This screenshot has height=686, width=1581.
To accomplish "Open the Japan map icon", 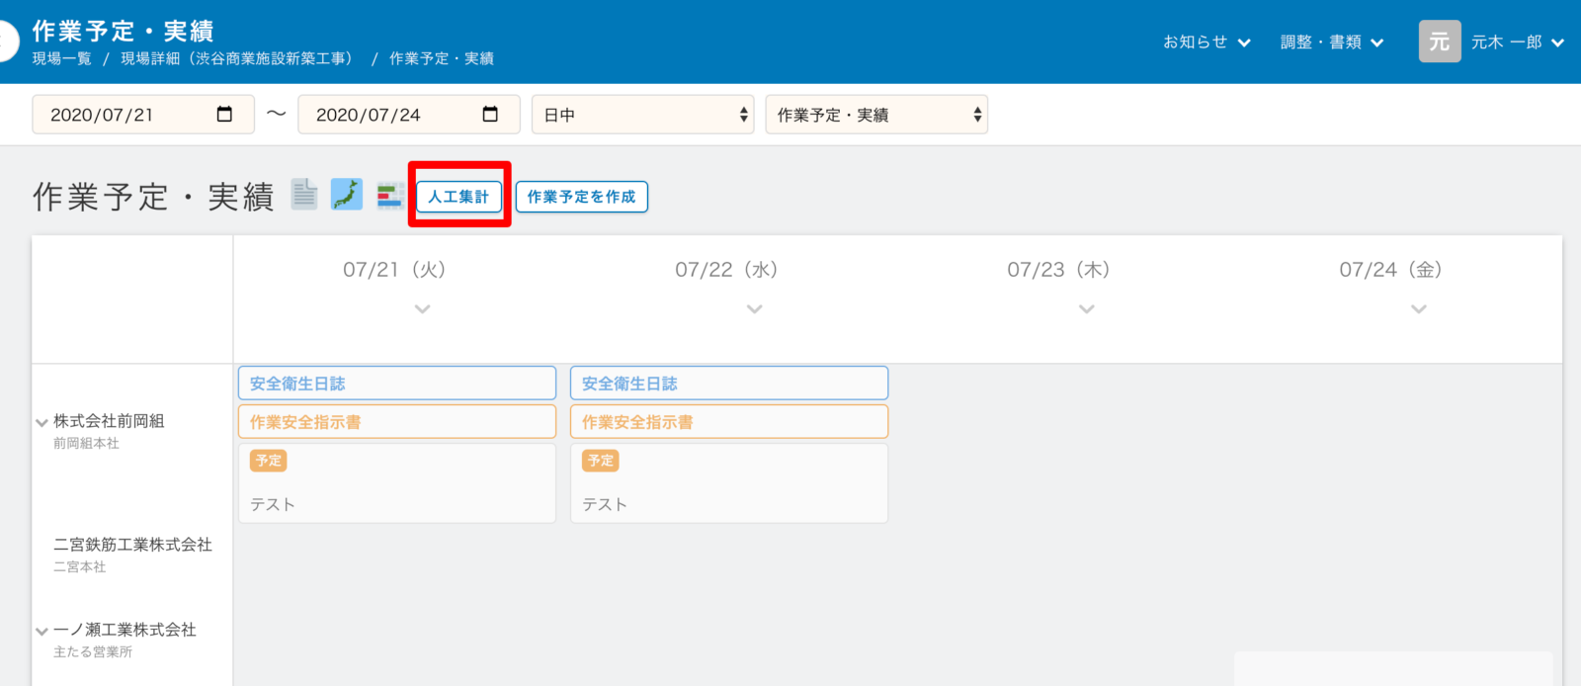I will tap(347, 195).
